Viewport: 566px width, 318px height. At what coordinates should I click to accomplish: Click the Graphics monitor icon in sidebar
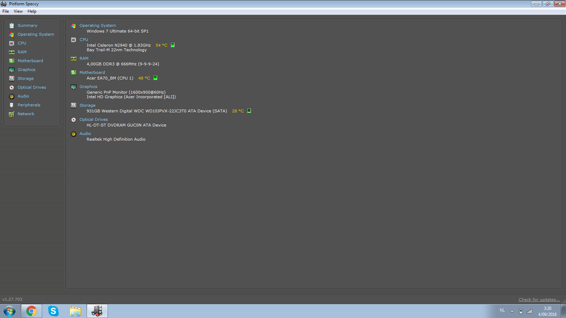coord(12,70)
